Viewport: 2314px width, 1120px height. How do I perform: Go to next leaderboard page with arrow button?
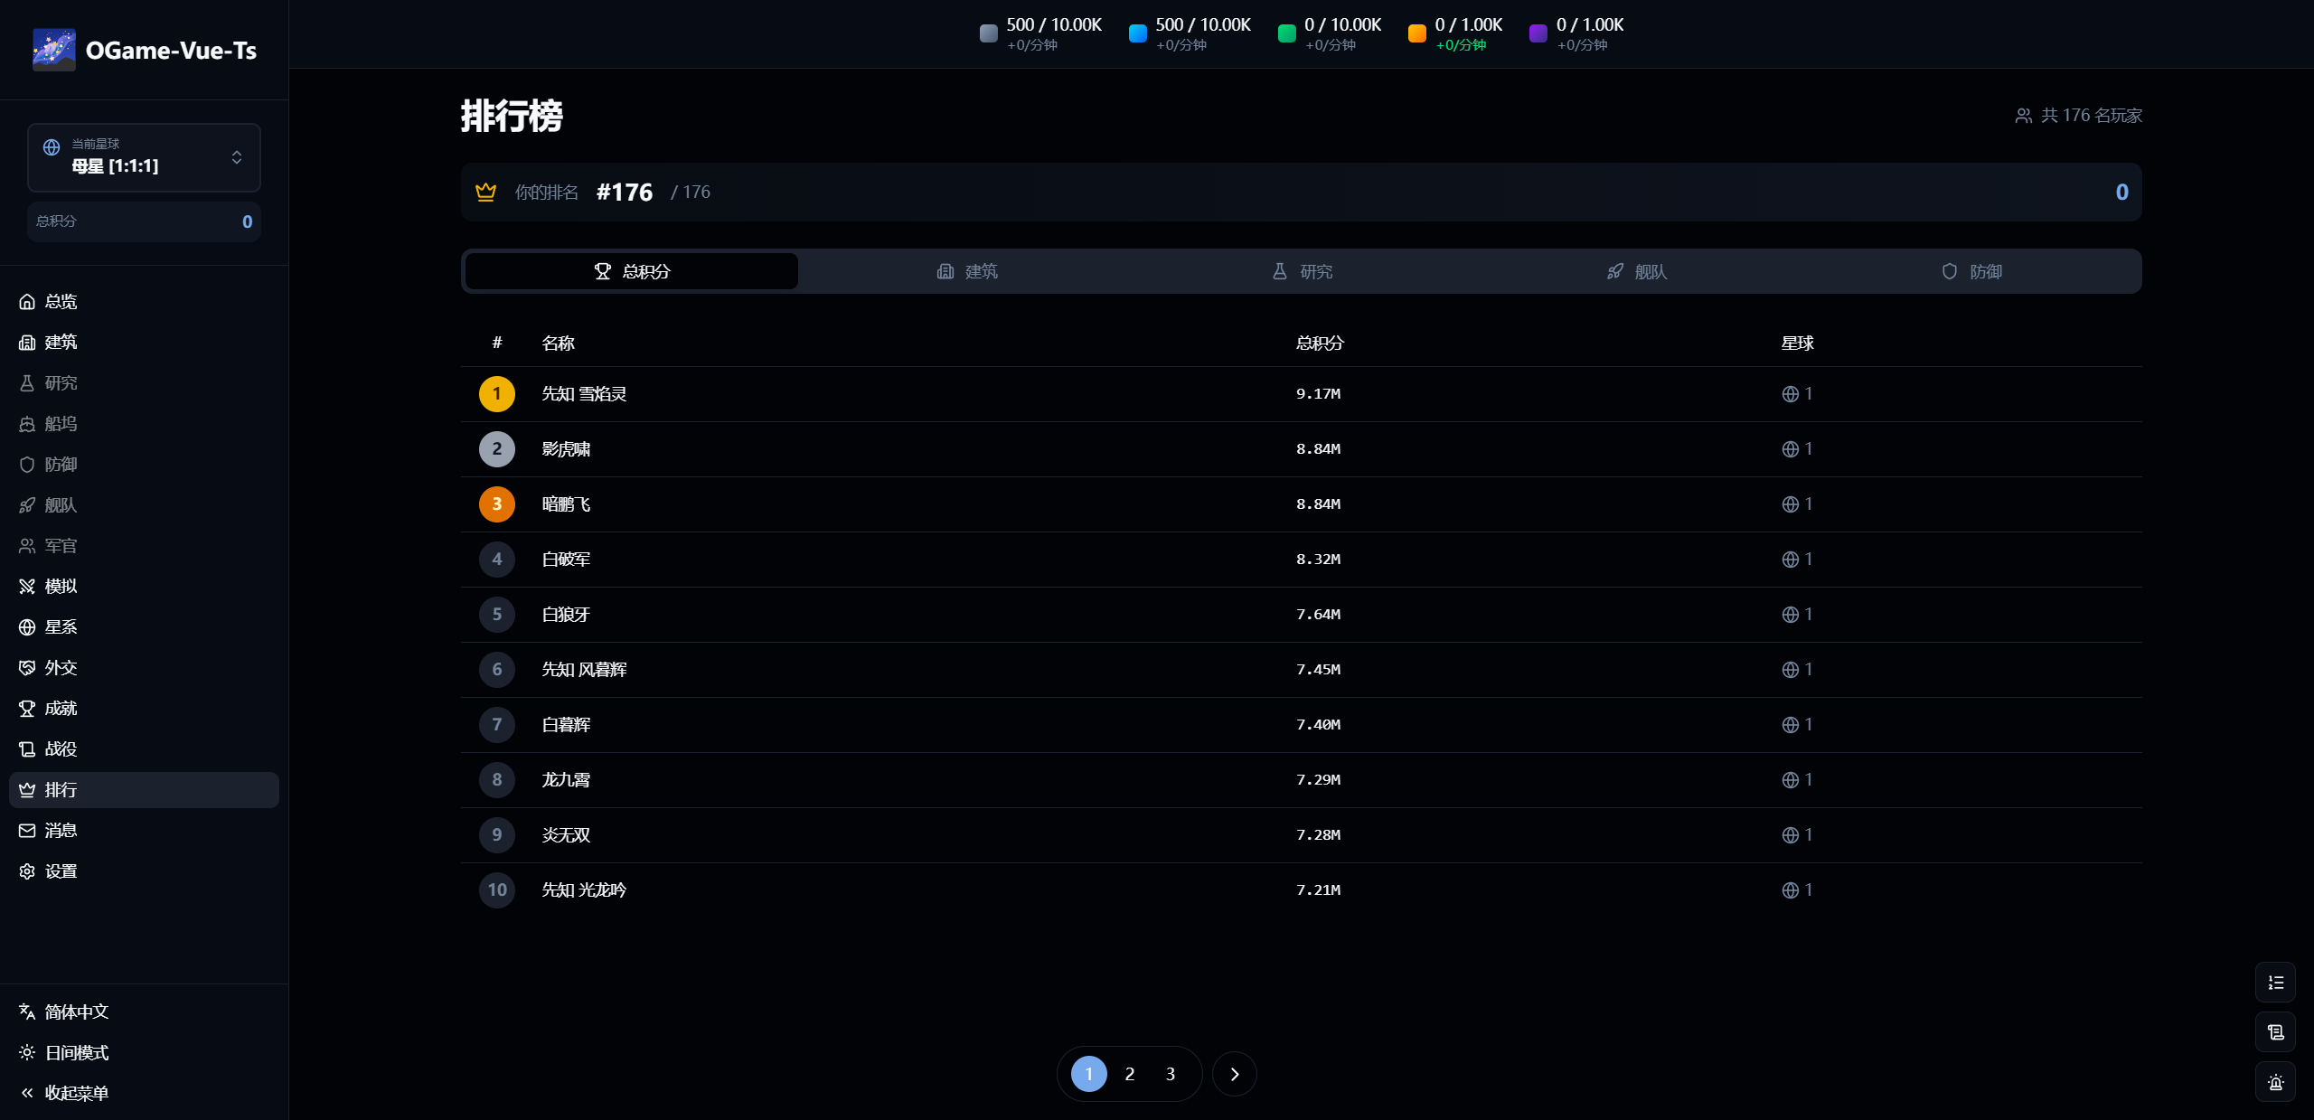[1235, 1073]
